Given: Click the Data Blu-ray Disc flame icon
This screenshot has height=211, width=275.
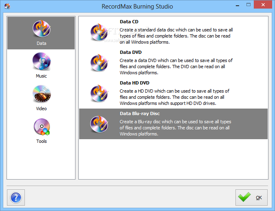Looking at the screenshot, I should pyautogui.click(x=99, y=124).
